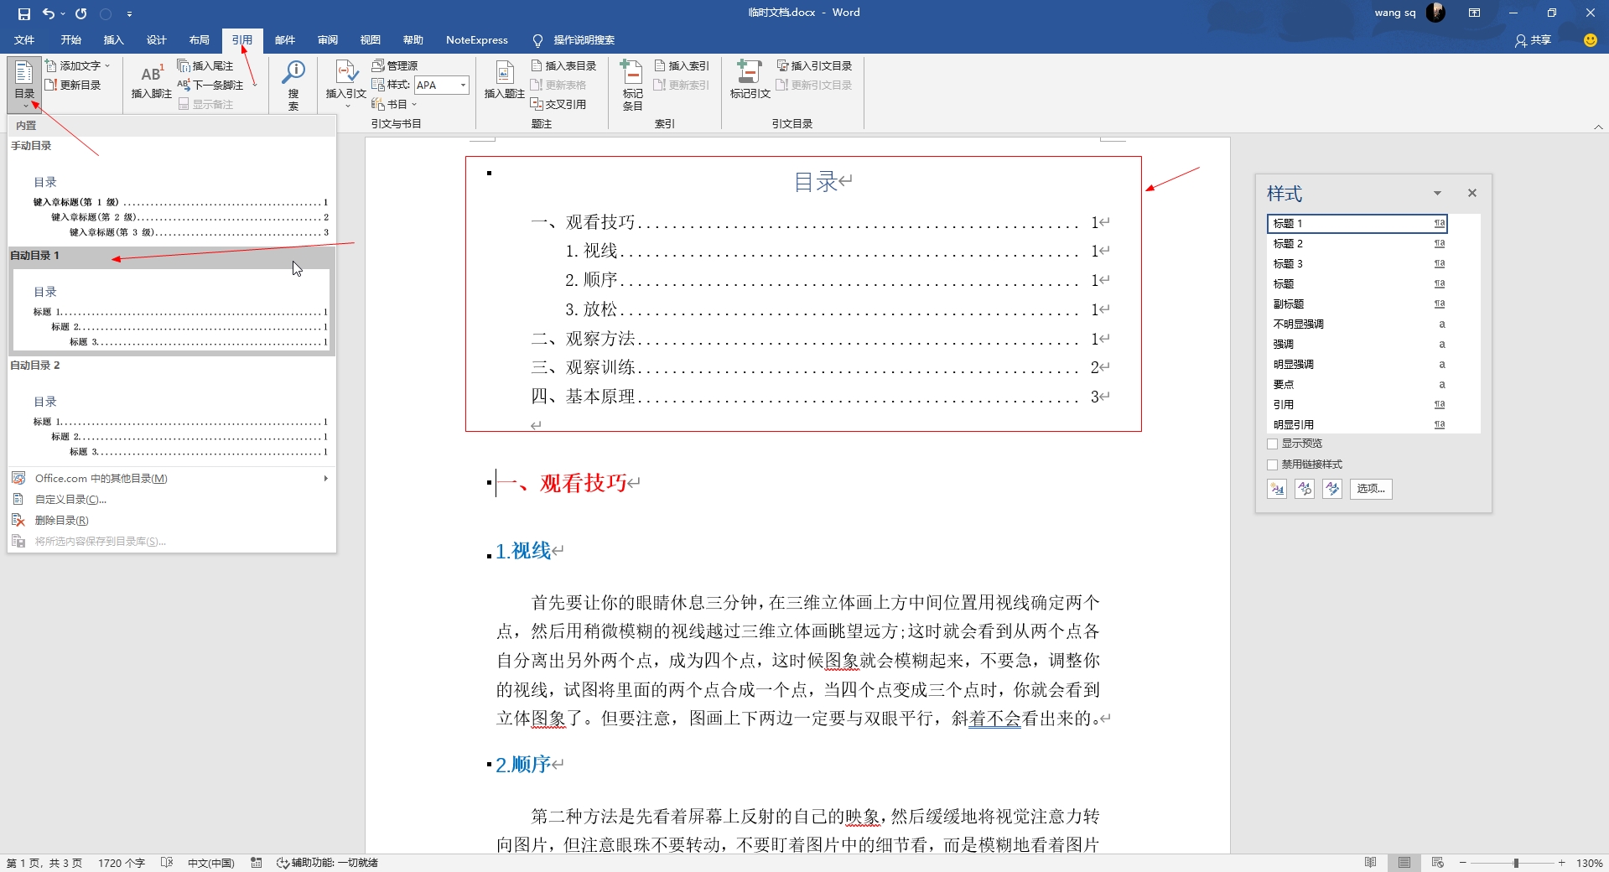Choose the Manual Table (手动目录) preview

pyautogui.click(x=172, y=193)
